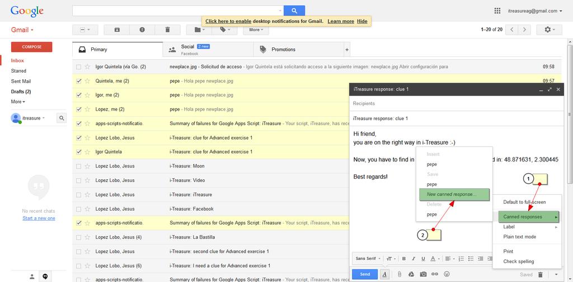Search chat contacts magnifier icon
Image resolution: width=573 pixels, height=282 pixels.
[x=62, y=118]
